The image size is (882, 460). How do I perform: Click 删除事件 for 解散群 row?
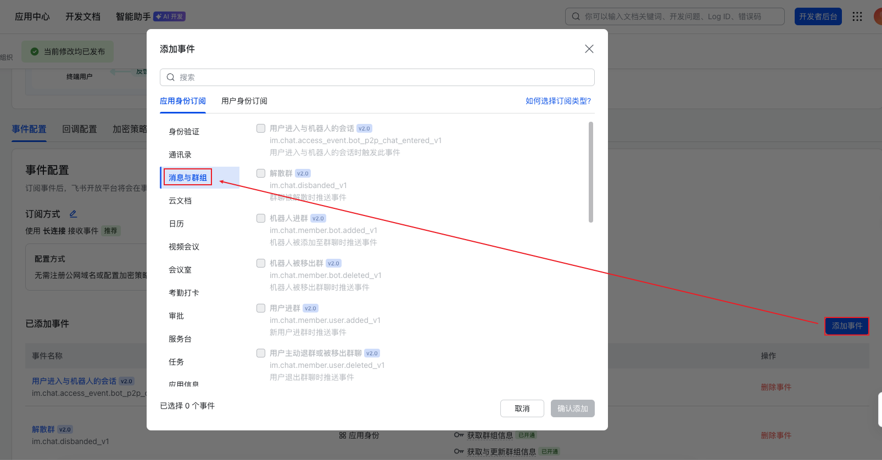(x=776, y=435)
